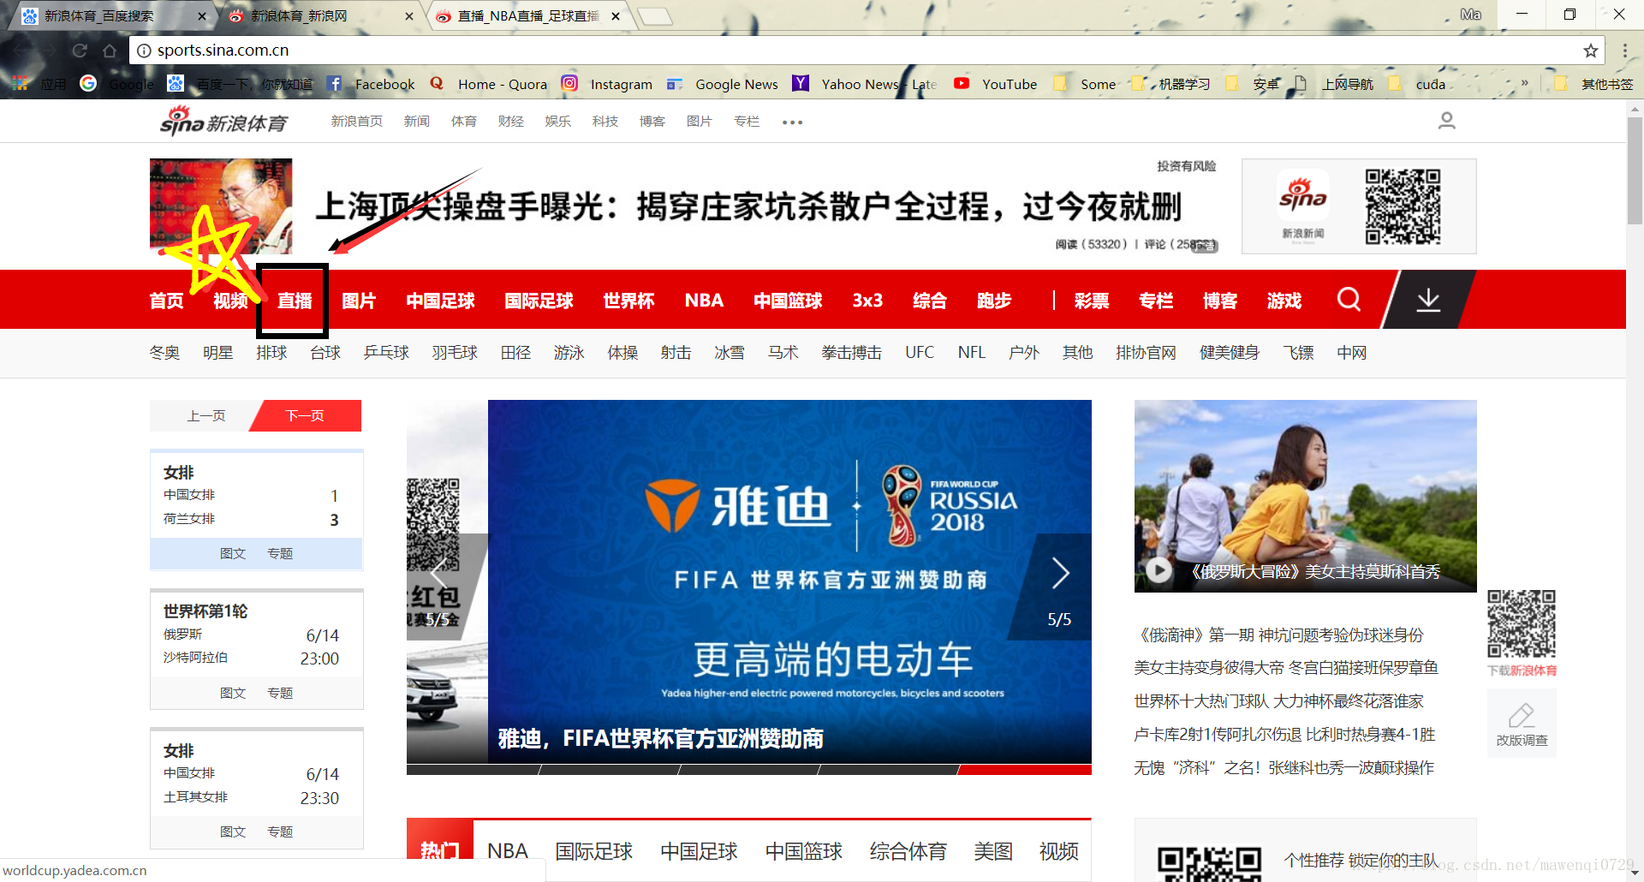The image size is (1644, 882).
Task: Click the Sina News QR code box
Action: (x=1359, y=206)
